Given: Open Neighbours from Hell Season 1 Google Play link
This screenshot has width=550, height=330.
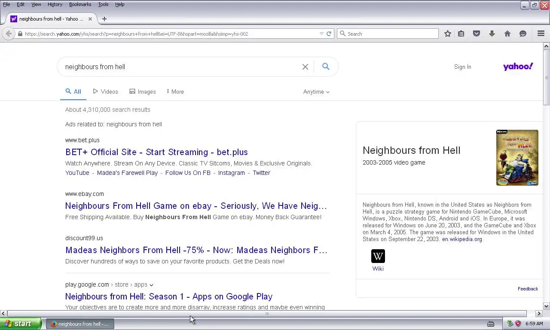Looking at the screenshot, I should [169, 296].
